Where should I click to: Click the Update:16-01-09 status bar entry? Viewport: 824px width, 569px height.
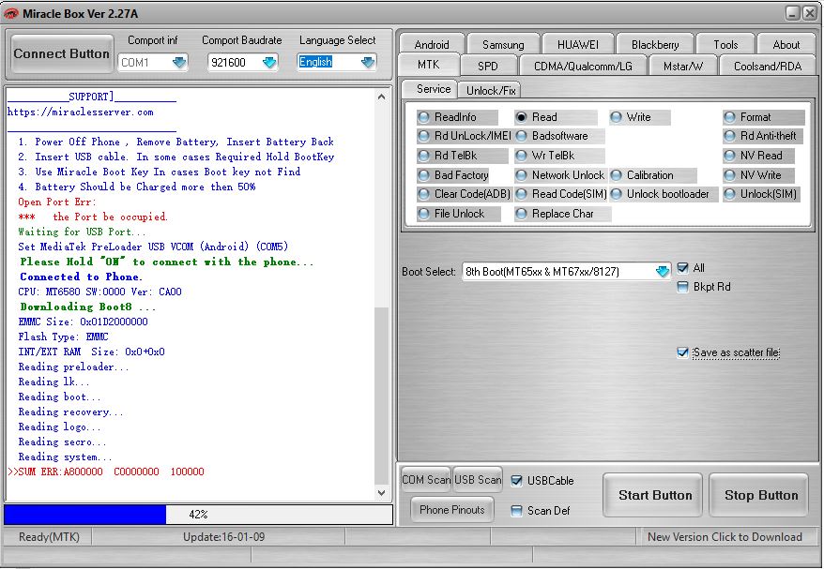(x=224, y=537)
